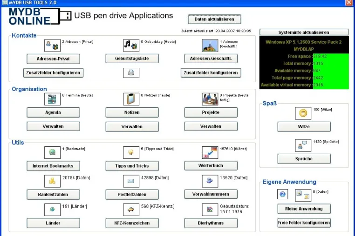
Task: Click the speech bubble icon above Sprüche
Action: point(303,145)
